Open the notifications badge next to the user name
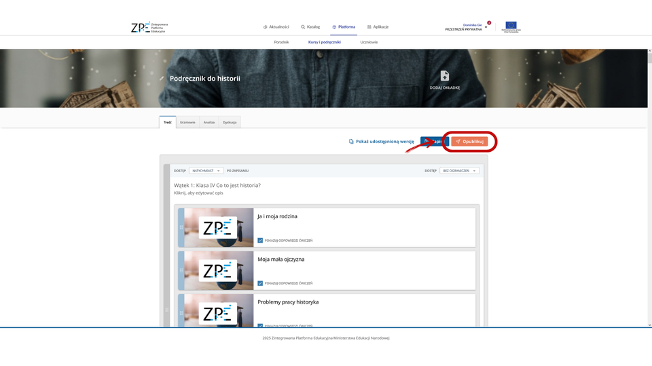The height and width of the screenshot is (366, 652). (489, 23)
